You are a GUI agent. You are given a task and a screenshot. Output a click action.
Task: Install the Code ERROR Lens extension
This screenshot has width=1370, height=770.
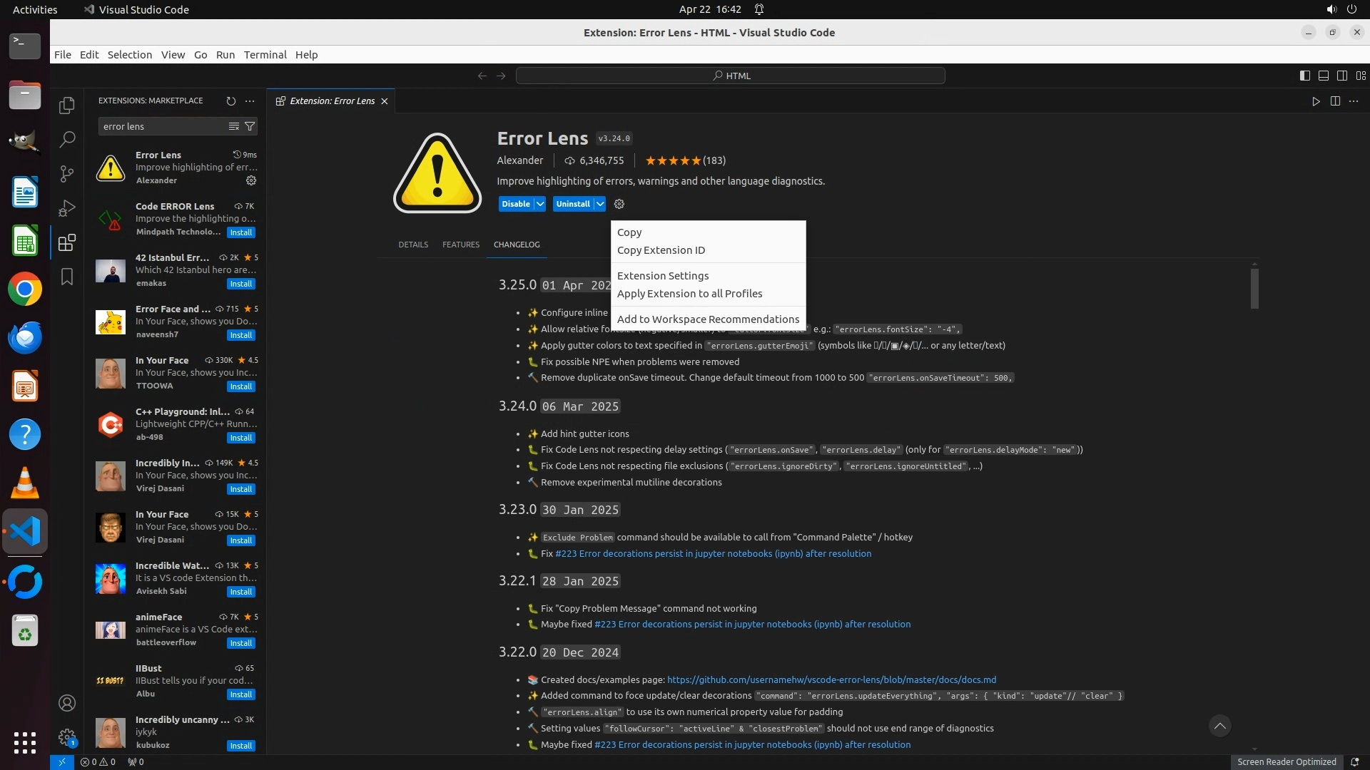240,232
